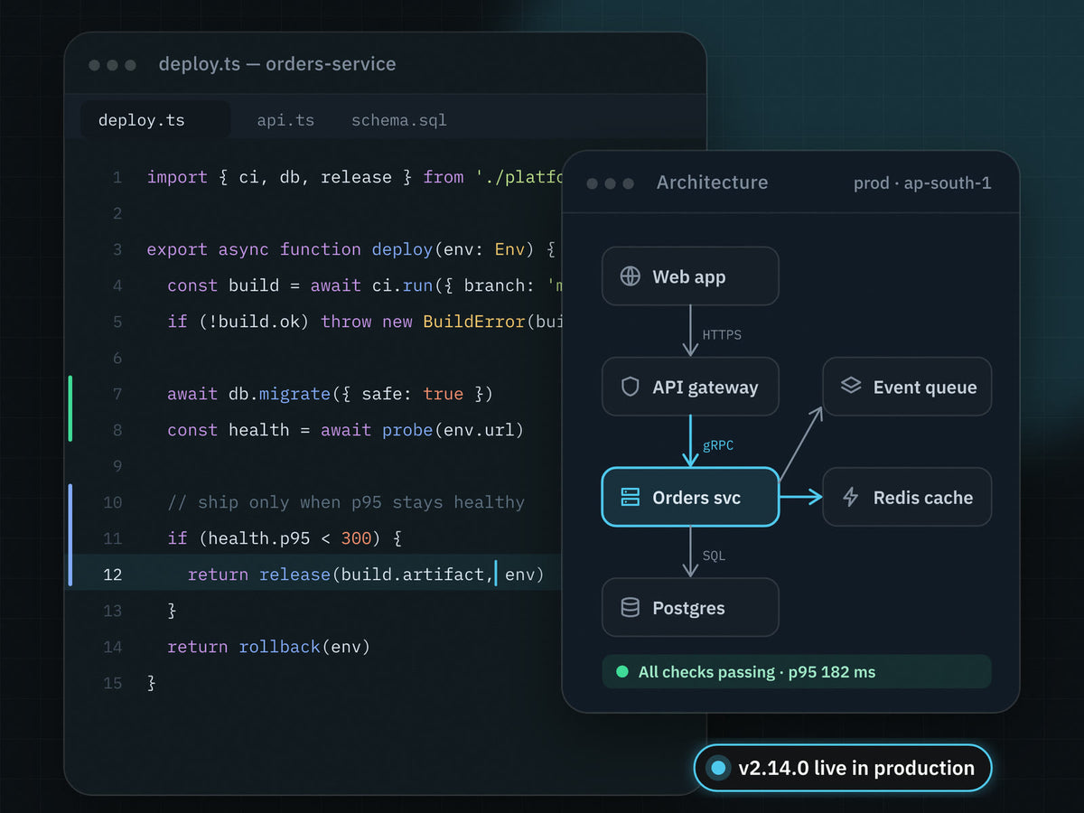Click the layers icon on Event queue node
The image size is (1084, 813).
tap(851, 387)
